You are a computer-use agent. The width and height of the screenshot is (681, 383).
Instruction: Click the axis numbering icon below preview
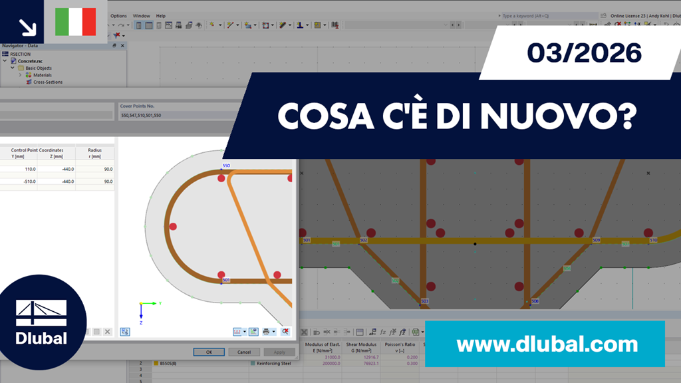coord(125,332)
